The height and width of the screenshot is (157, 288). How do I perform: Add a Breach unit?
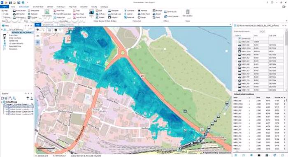point(157,14)
